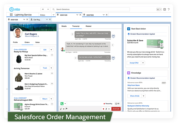
Task: Toggle the call recording button
Action: tap(103, 109)
